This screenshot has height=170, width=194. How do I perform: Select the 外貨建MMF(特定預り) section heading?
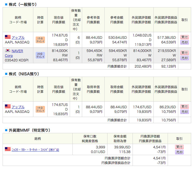[x=29, y=130]
